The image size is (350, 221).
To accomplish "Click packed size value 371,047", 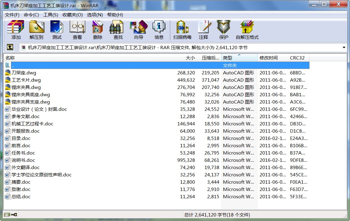I will tap(210, 80).
